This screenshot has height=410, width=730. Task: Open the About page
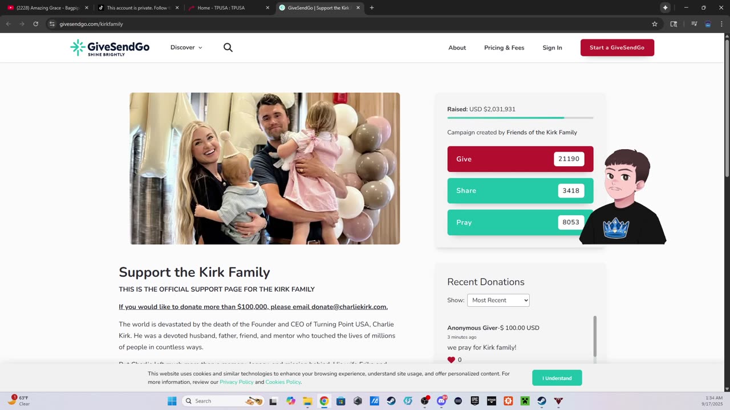click(457, 48)
